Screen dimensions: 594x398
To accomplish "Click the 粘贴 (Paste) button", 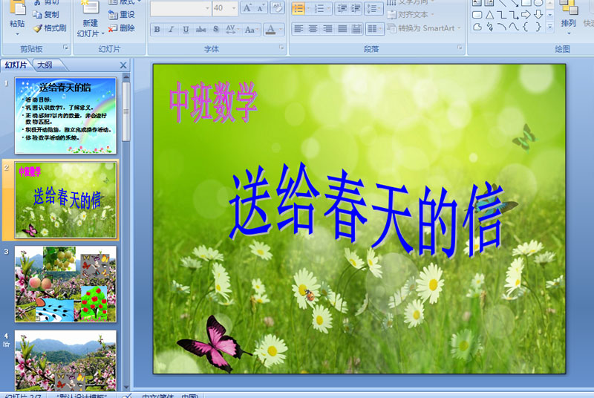I will 17,18.
